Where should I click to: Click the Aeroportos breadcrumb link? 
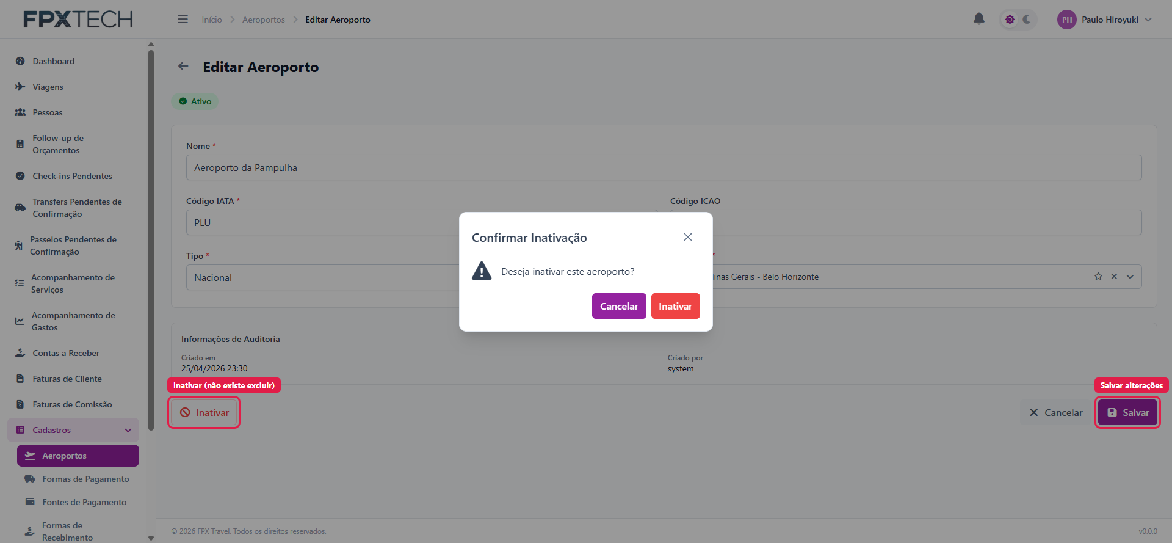(x=264, y=20)
